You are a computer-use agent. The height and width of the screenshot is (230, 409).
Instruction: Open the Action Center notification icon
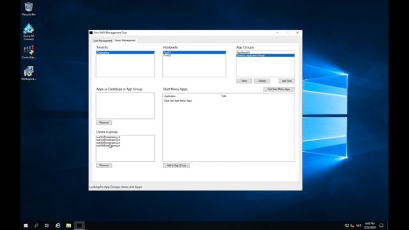[x=381, y=226]
